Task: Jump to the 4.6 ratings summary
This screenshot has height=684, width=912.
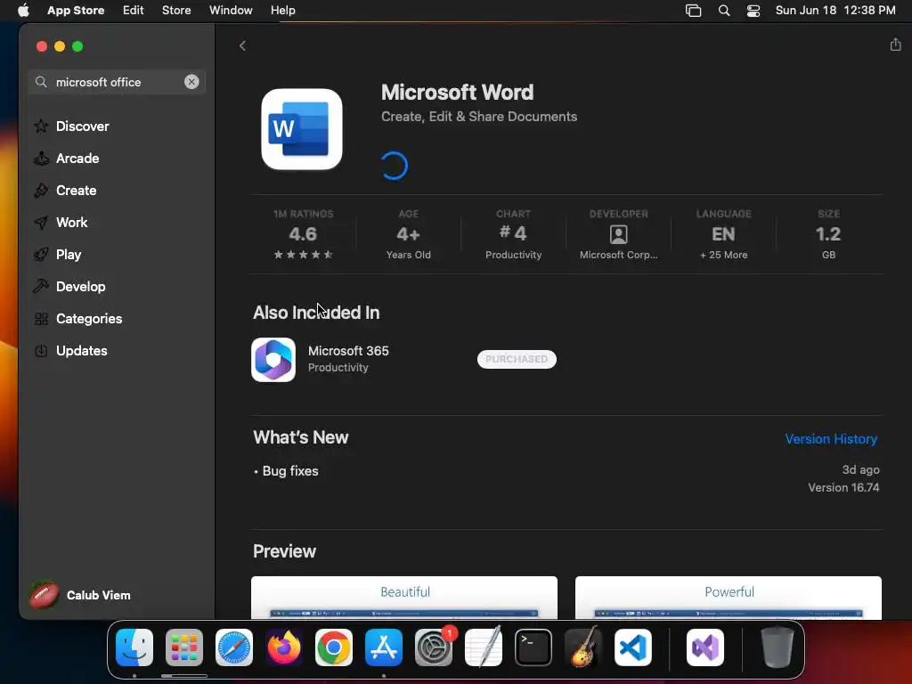Action: tap(303, 234)
